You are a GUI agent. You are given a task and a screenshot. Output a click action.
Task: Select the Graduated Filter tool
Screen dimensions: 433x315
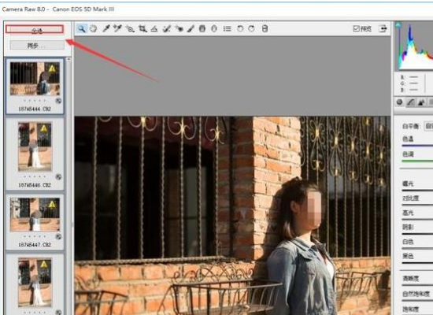(x=202, y=28)
